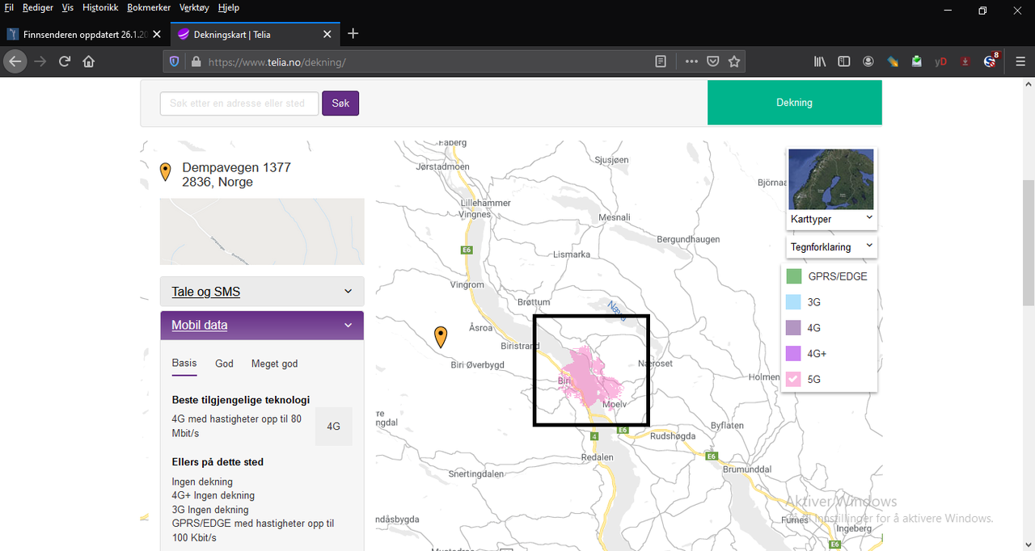This screenshot has width=1035, height=551.
Task: Select the Basis coverage tab
Action: click(x=184, y=364)
